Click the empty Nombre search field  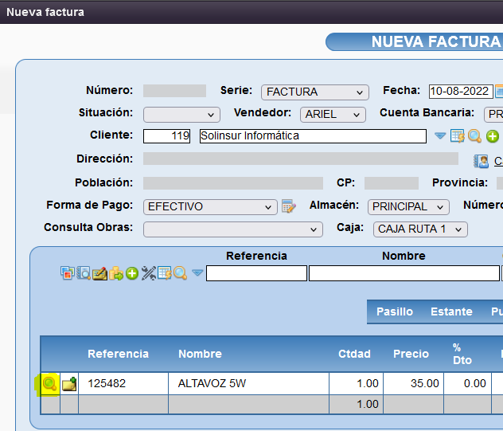[x=404, y=273]
